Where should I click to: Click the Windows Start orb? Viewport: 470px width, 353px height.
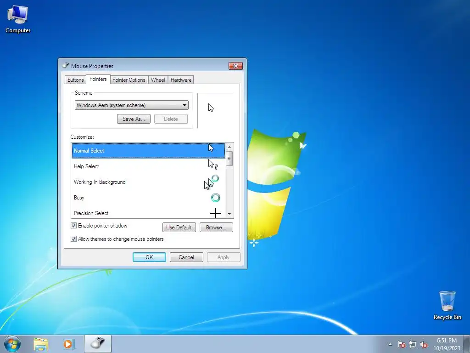[12, 344]
